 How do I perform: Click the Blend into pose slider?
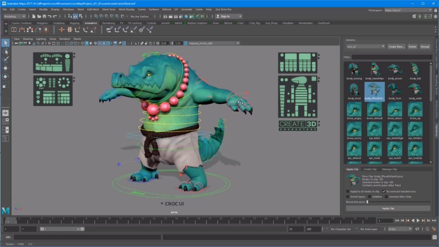pos(367,202)
